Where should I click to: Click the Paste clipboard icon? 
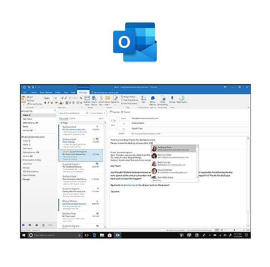pyautogui.click(x=24, y=99)
